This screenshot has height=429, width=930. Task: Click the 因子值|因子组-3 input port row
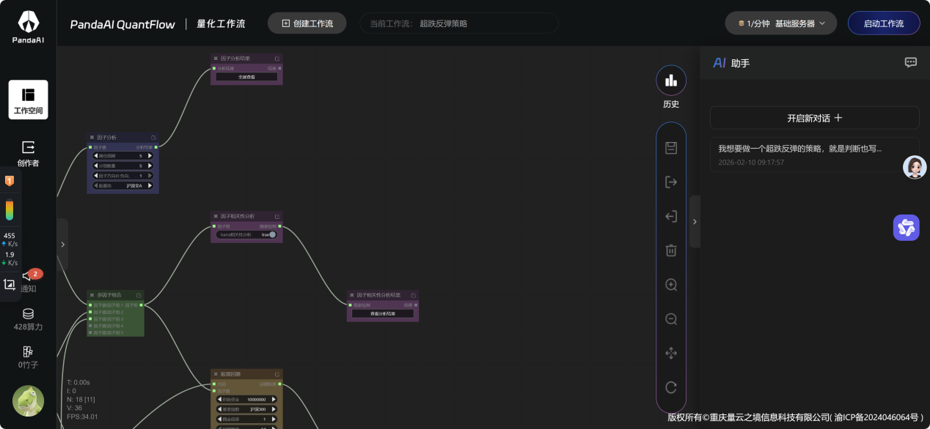tap(106, 319)
